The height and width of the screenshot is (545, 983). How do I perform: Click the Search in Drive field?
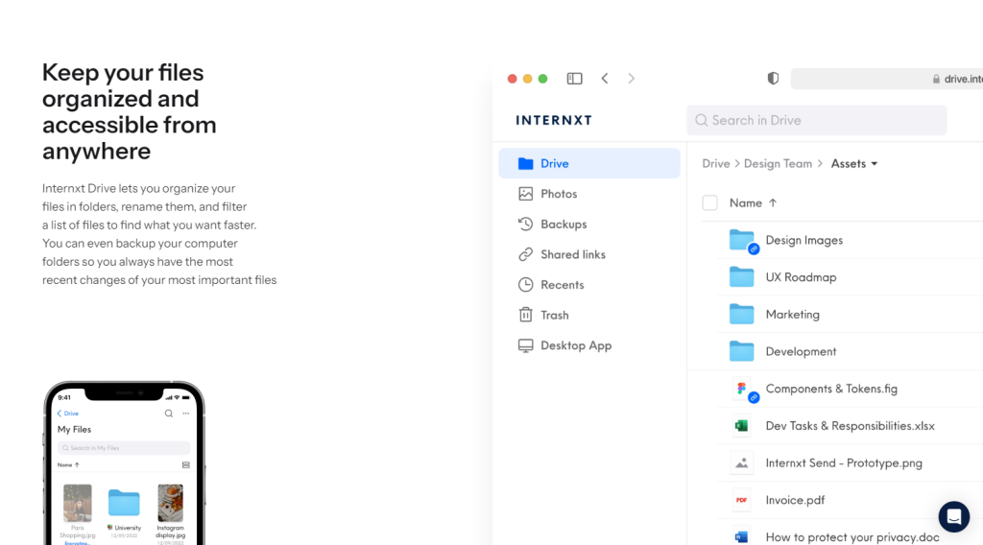pyautogui.click(x=816, y=120)
